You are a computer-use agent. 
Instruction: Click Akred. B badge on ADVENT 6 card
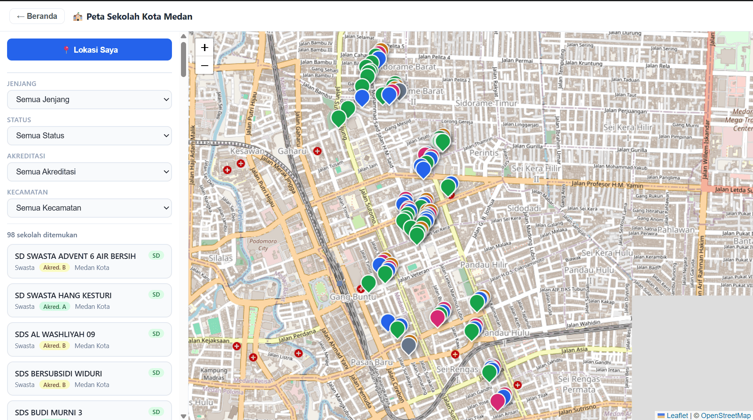(55, 268)
